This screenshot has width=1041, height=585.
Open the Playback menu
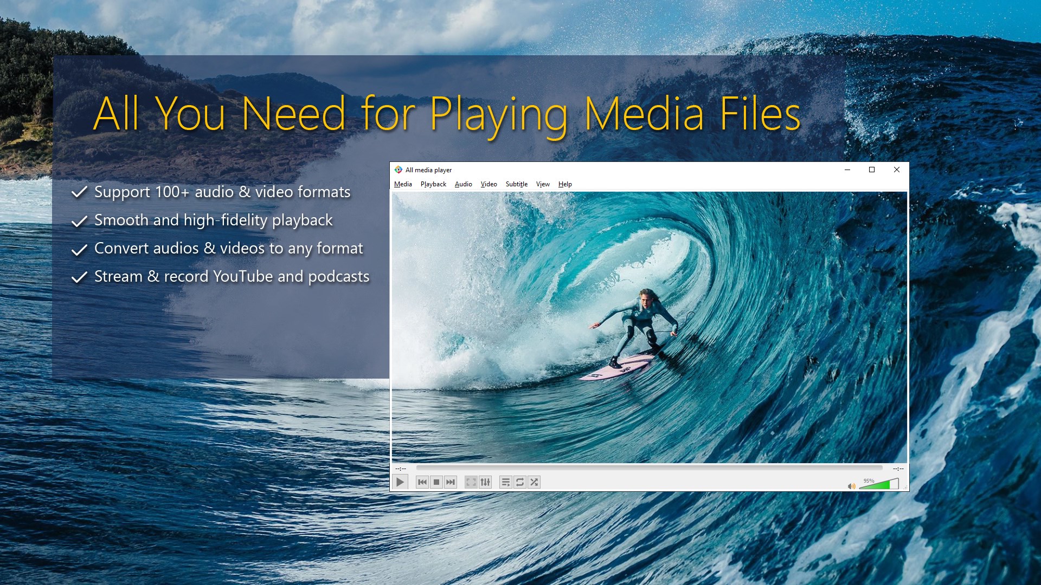[x=433, y=184]
